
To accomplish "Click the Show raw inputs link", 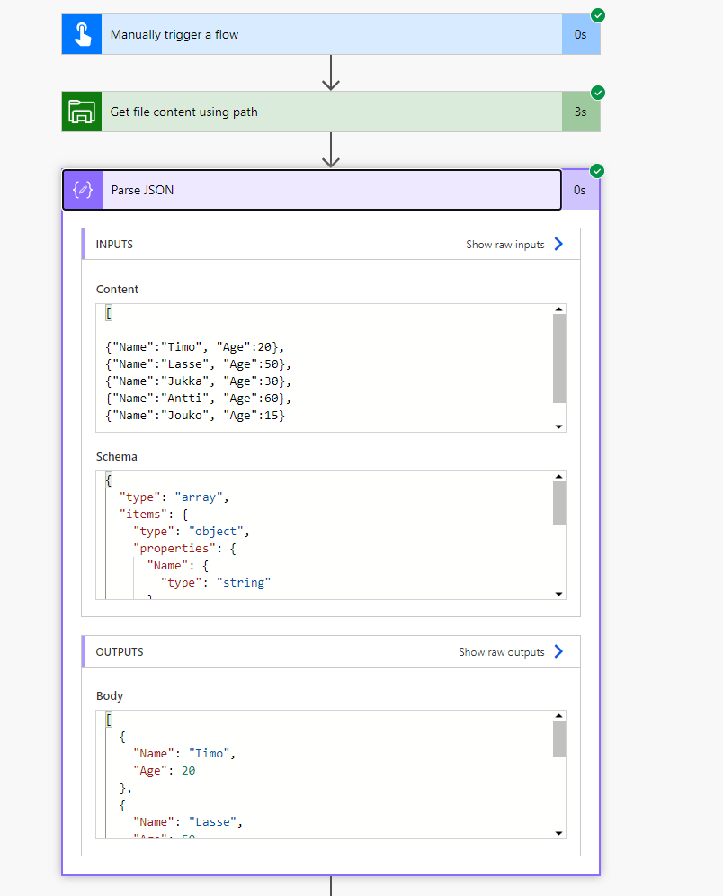I will point(504,245).
